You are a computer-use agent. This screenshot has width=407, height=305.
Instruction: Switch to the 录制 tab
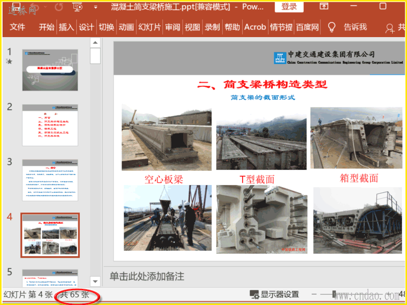coord(212,27)
